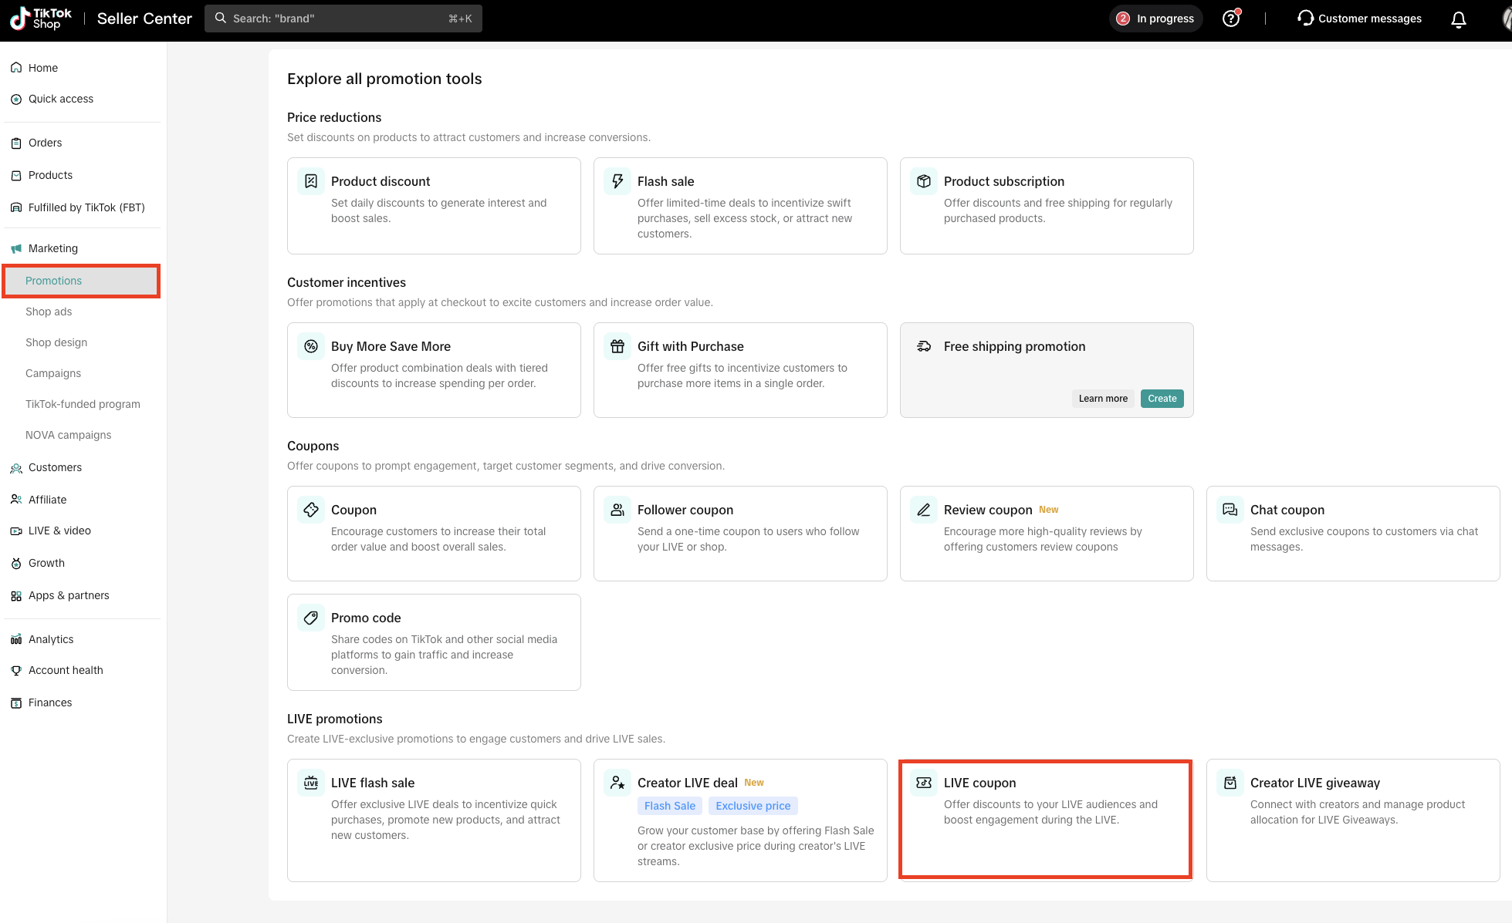The width and height of the screenshot is (1512, 923).
Task: Click the Chat coupon message icon
Action: 1230,510
